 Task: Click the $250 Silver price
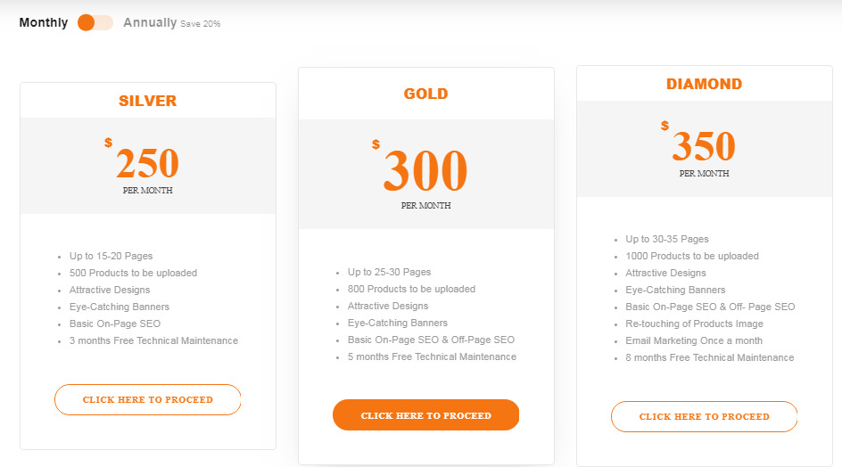[x=143, y=160]
